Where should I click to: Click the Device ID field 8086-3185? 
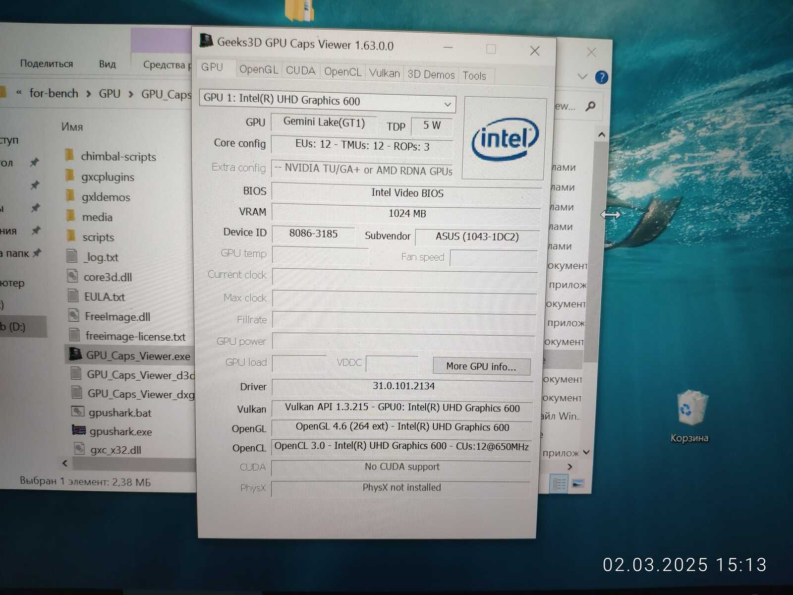[x=313, y=234]
